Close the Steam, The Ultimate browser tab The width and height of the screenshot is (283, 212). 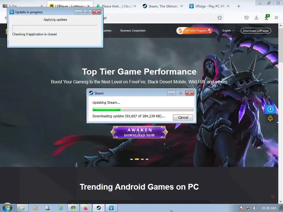pyautogui.click(x=181, y=6)
